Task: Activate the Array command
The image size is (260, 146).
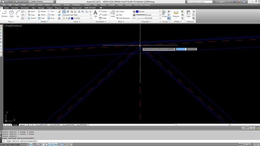Action: (51, 18)
